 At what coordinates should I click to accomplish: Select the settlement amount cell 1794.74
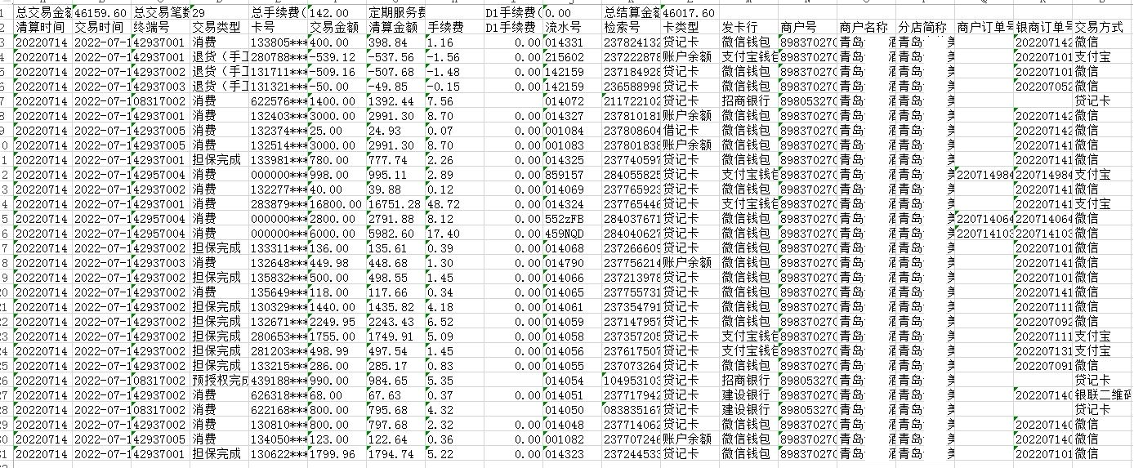(x=395, y=454)
